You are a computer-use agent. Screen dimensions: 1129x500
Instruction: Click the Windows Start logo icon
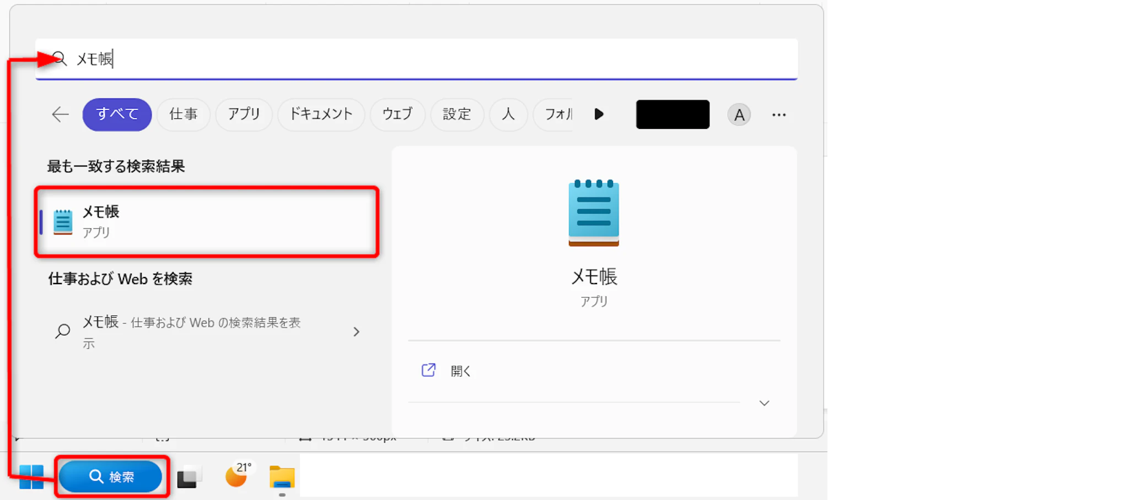coord(31,477)
